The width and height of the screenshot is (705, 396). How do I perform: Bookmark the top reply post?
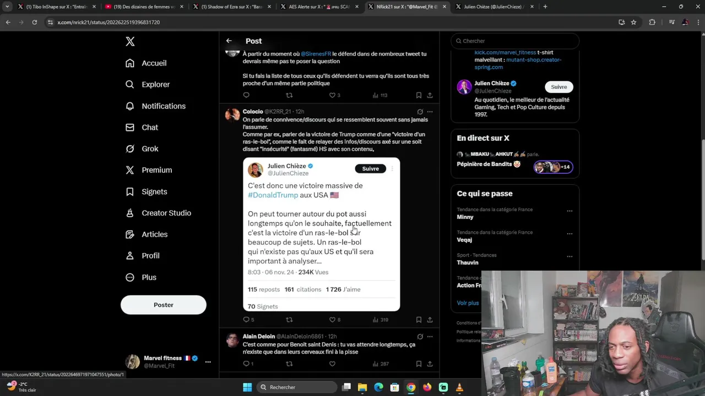(419, 95)
